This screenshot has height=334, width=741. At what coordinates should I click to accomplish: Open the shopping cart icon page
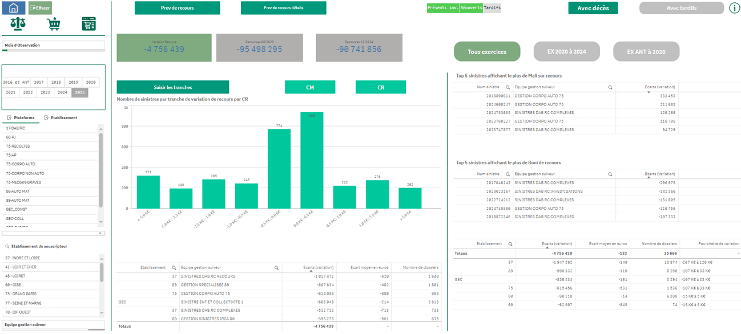54,24
